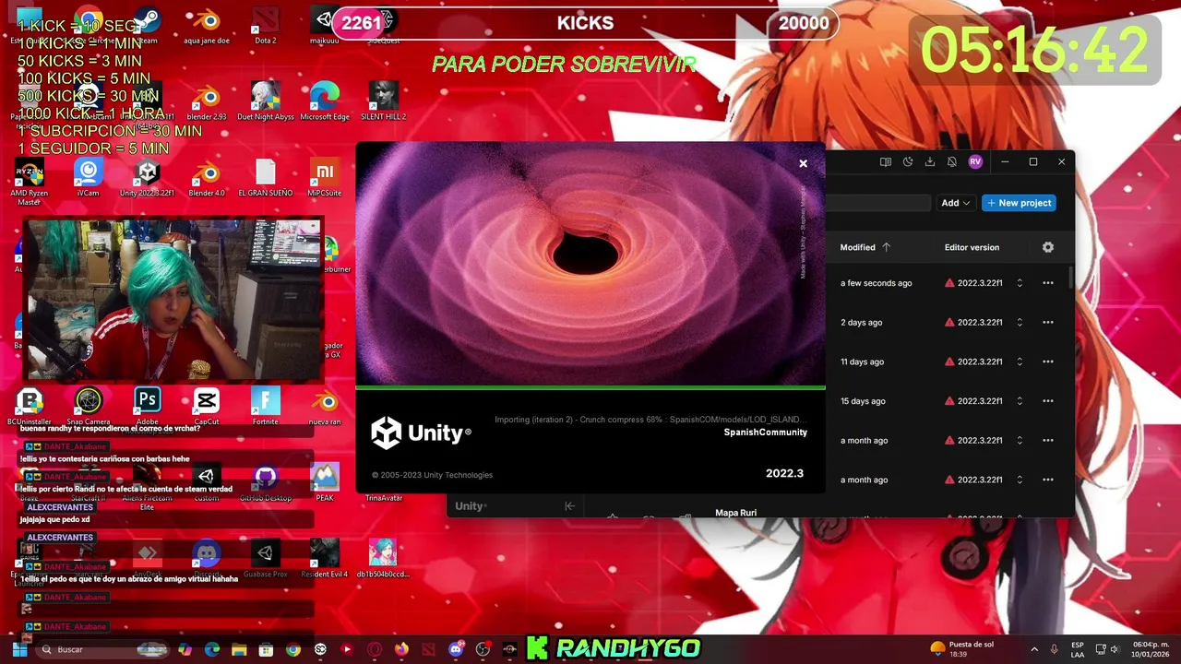Select the 'a few seconds ago' modified text

[876, 283]
